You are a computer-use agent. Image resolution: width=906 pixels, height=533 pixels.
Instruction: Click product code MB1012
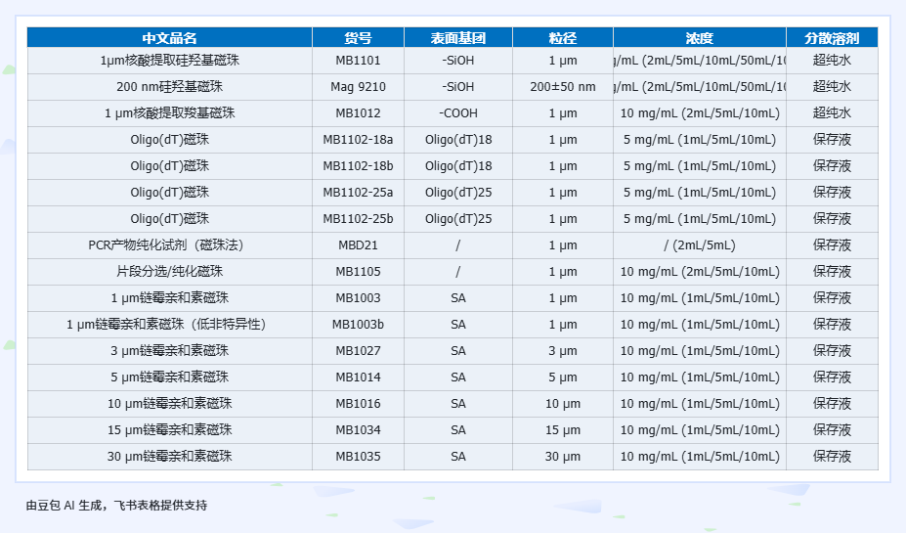(358, 113)
